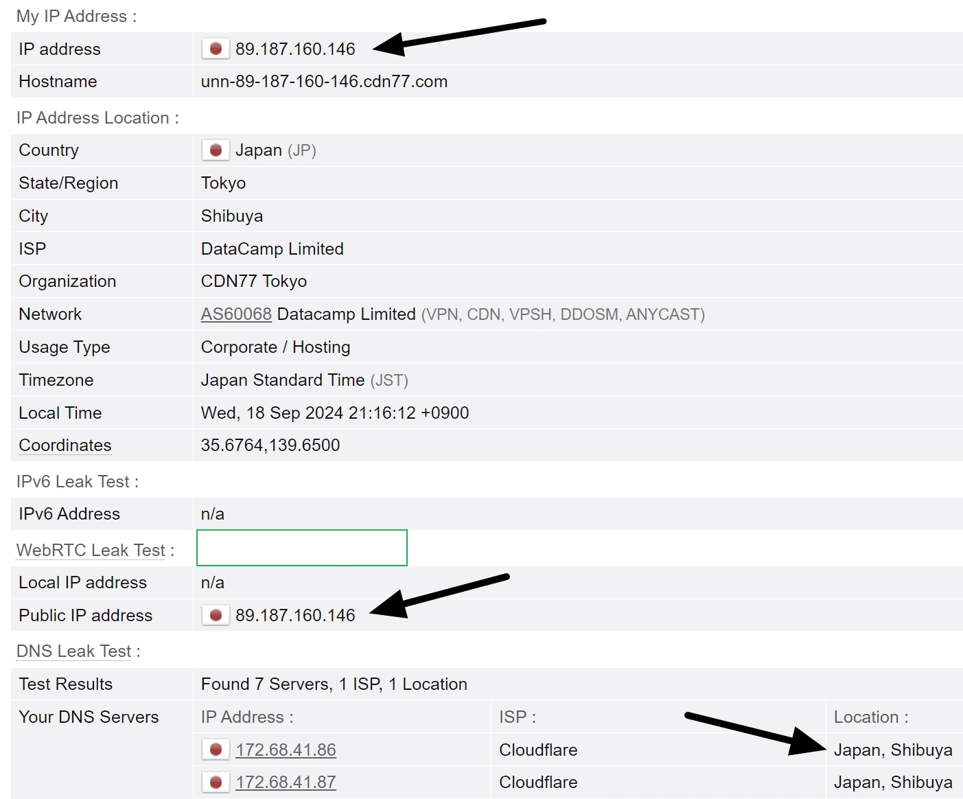Select the hostname unn-89-187-160-146.cdn77.com
Image resolution: width=963 pixels, height=799 pixels.
coord(323,81)
